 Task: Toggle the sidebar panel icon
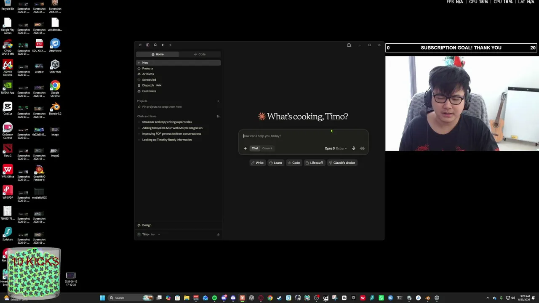(x=148, y=45)
